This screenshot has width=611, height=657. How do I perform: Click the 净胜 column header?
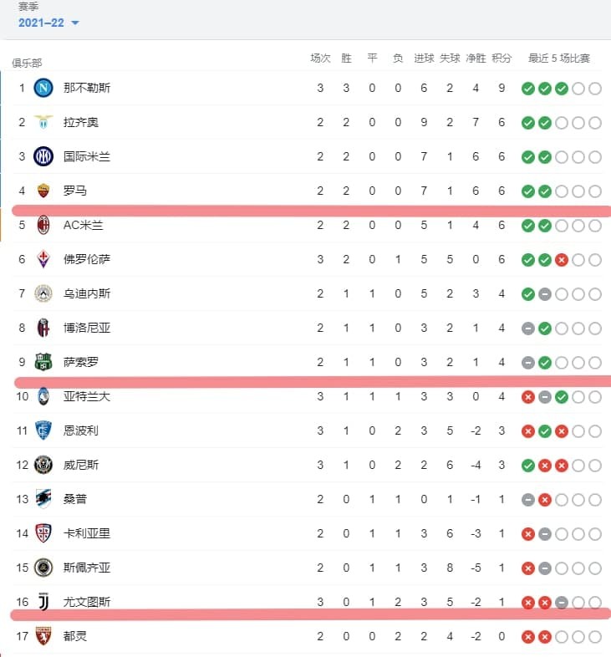[476, 59]
